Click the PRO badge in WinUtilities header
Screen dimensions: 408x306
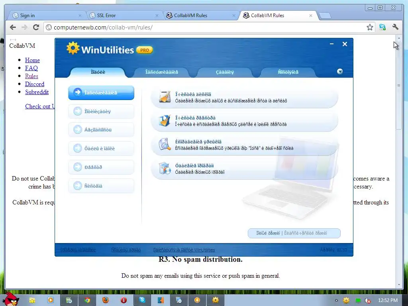[145, 50]
